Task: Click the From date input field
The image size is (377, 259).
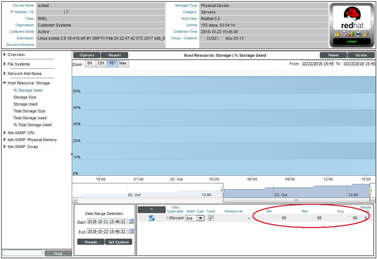Action: click(x=317, y=64)
